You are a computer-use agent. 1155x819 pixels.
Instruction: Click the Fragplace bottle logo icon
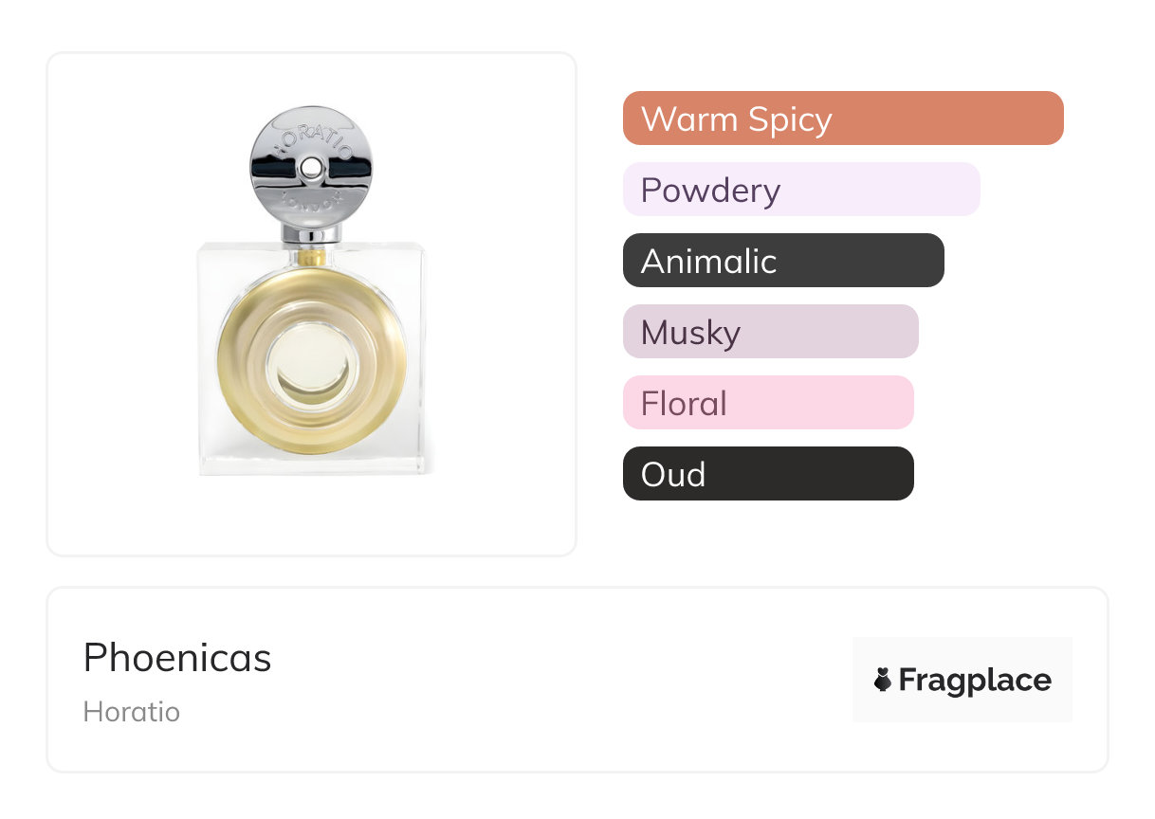pos(883,680)
